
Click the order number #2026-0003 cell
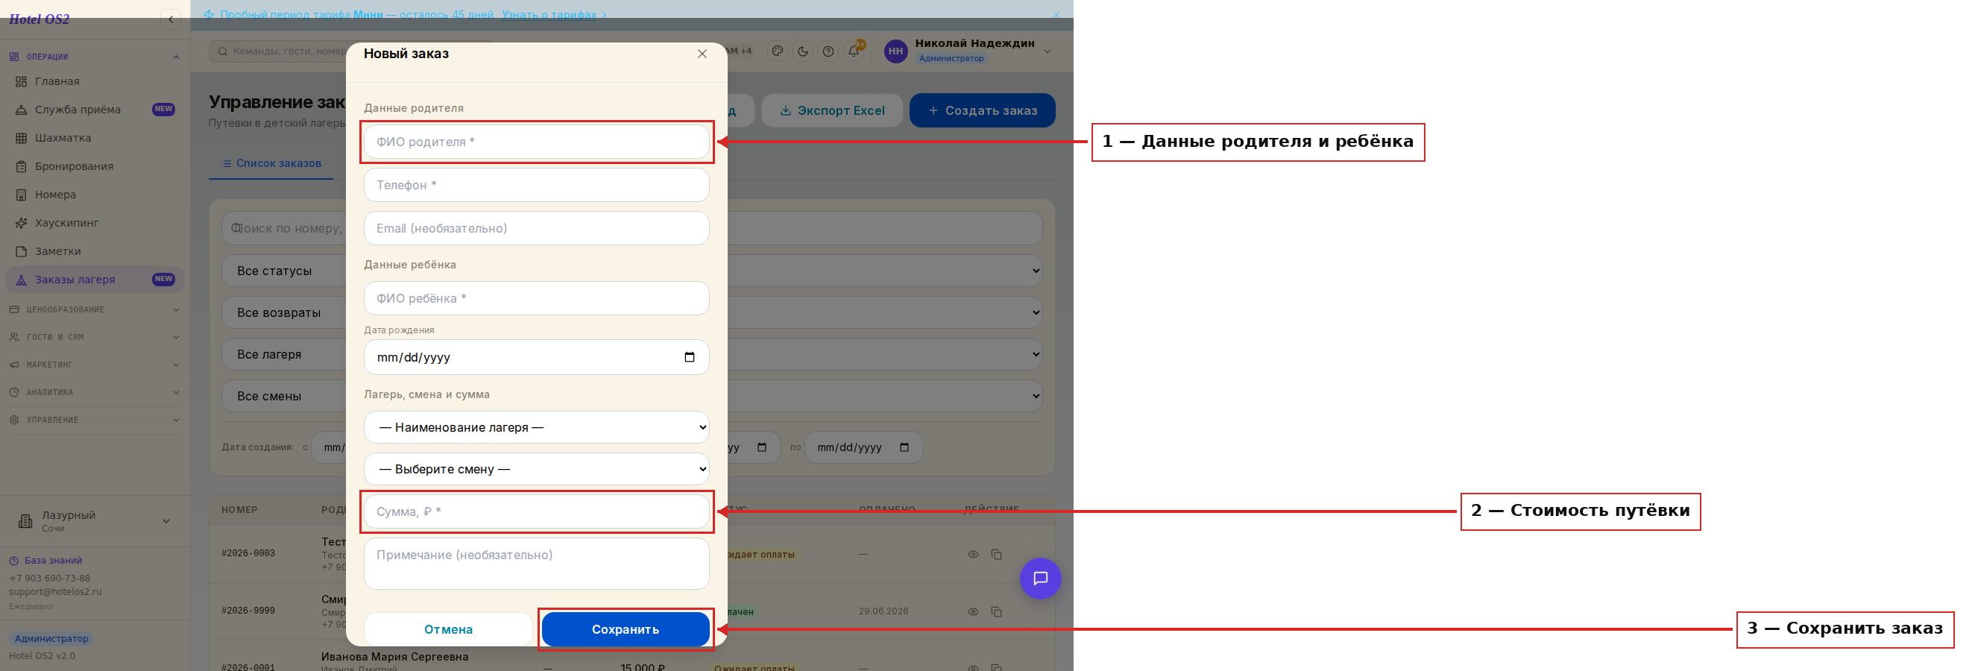click(x=248, y=553)
